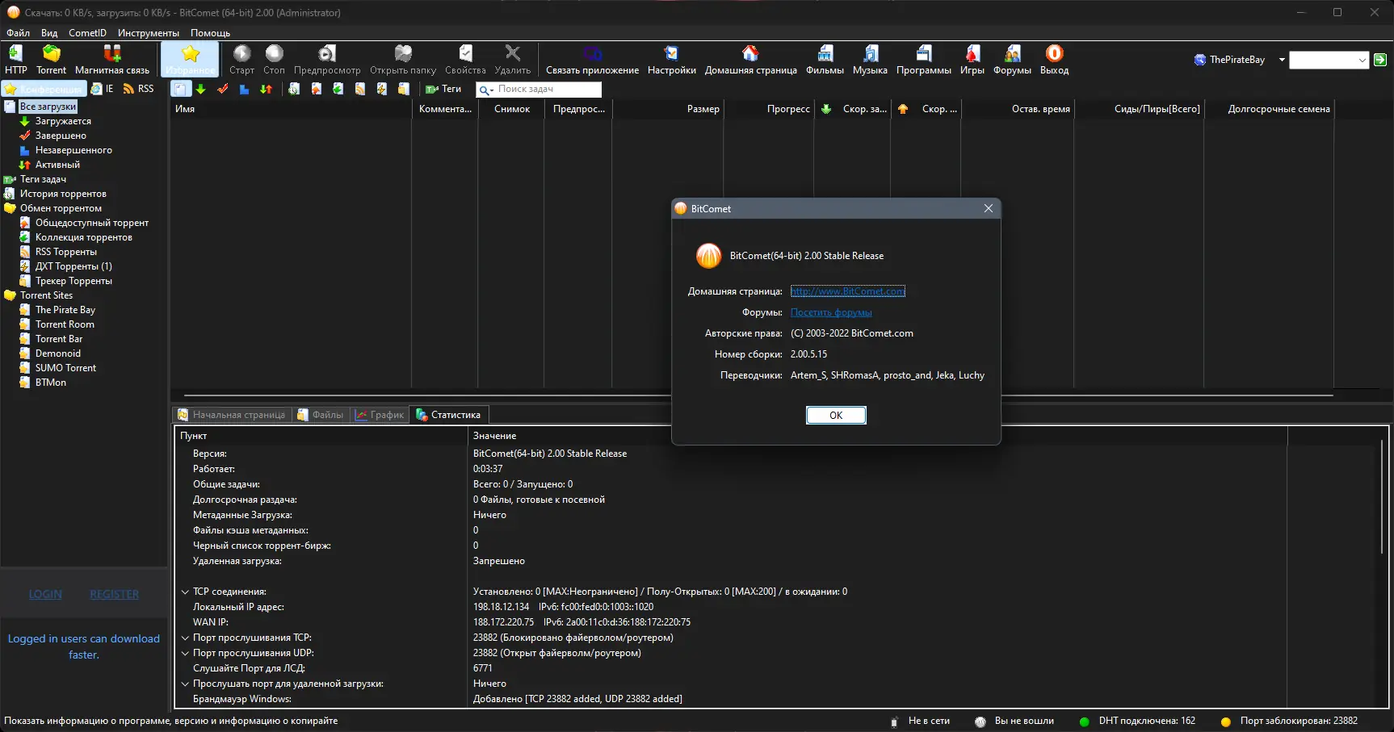Screen dimensions: 1394x732
Task: Switch to the Начальная страница tab
Action: click(232, 415)
